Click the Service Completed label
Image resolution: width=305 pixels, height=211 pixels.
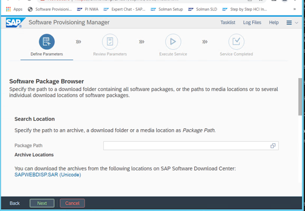point(236,54)
